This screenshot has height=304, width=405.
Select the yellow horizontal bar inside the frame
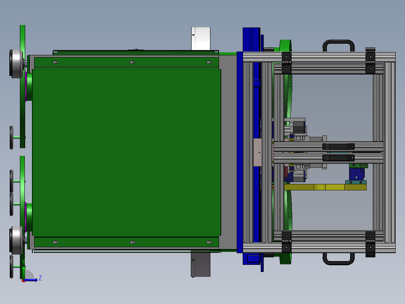(x=325, y=187)
